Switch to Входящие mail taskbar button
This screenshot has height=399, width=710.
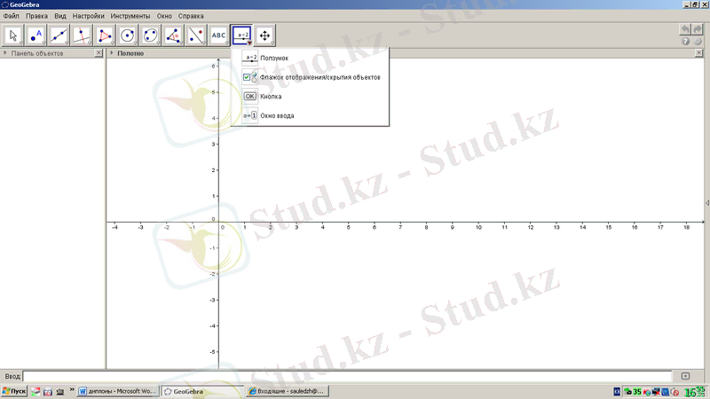(287, 392)
